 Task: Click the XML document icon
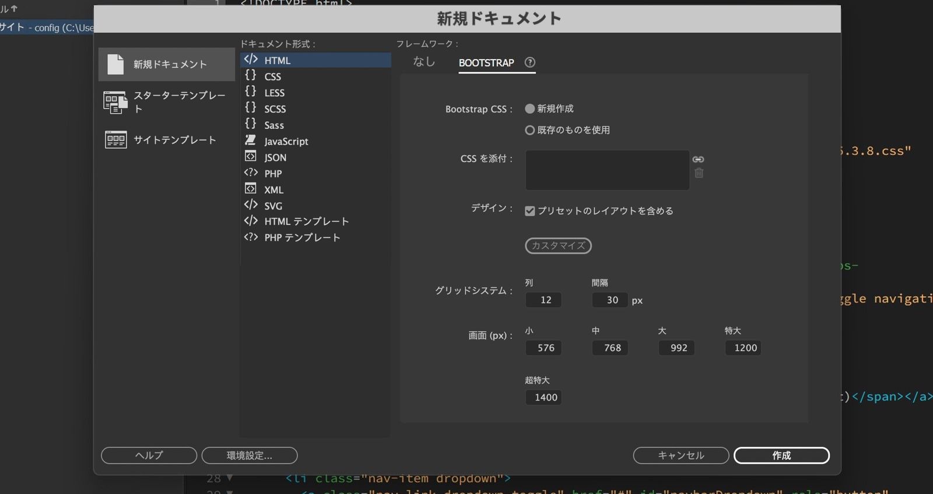[x=251, y=188]
